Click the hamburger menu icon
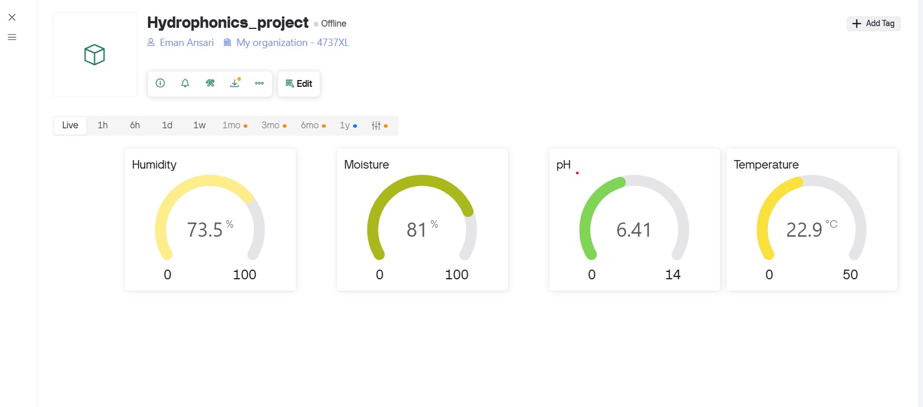Image resolution: width=923 pixels, height=407 pixels. (12, 37)
